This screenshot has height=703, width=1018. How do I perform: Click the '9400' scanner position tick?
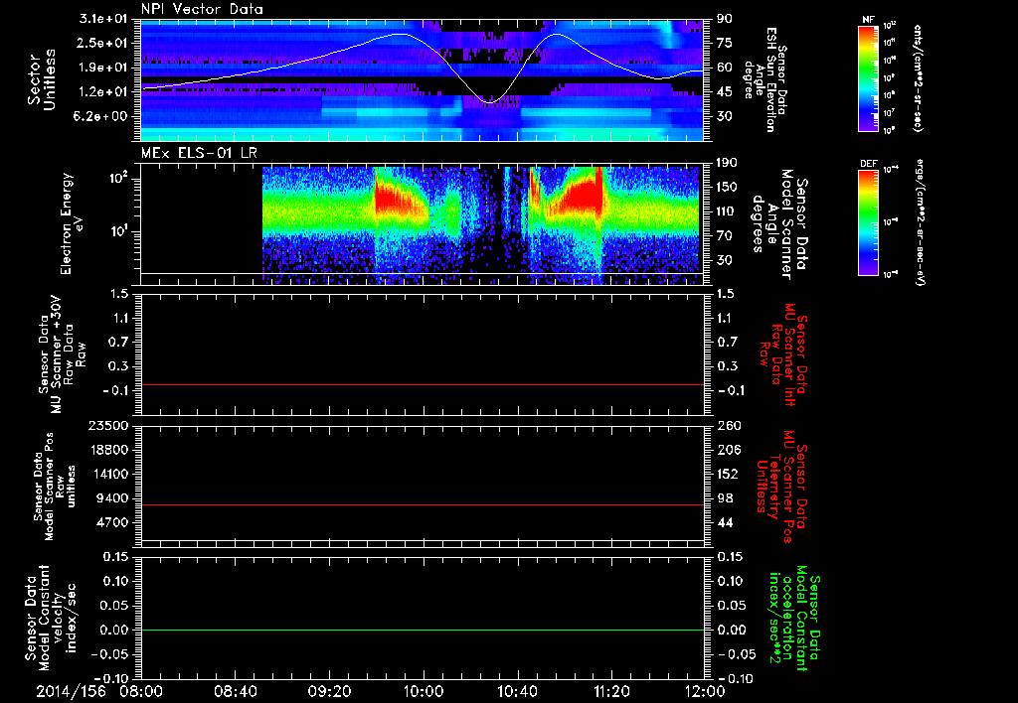pos(111,498)
